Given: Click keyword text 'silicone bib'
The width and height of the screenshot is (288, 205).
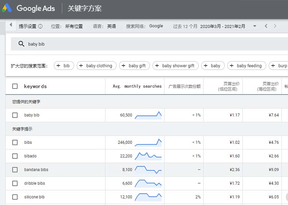Looking at the screenshot, I should coord(34,197).
